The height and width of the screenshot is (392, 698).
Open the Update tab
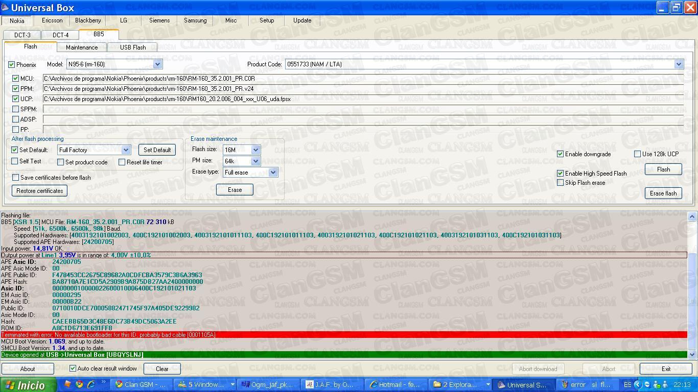303,20
